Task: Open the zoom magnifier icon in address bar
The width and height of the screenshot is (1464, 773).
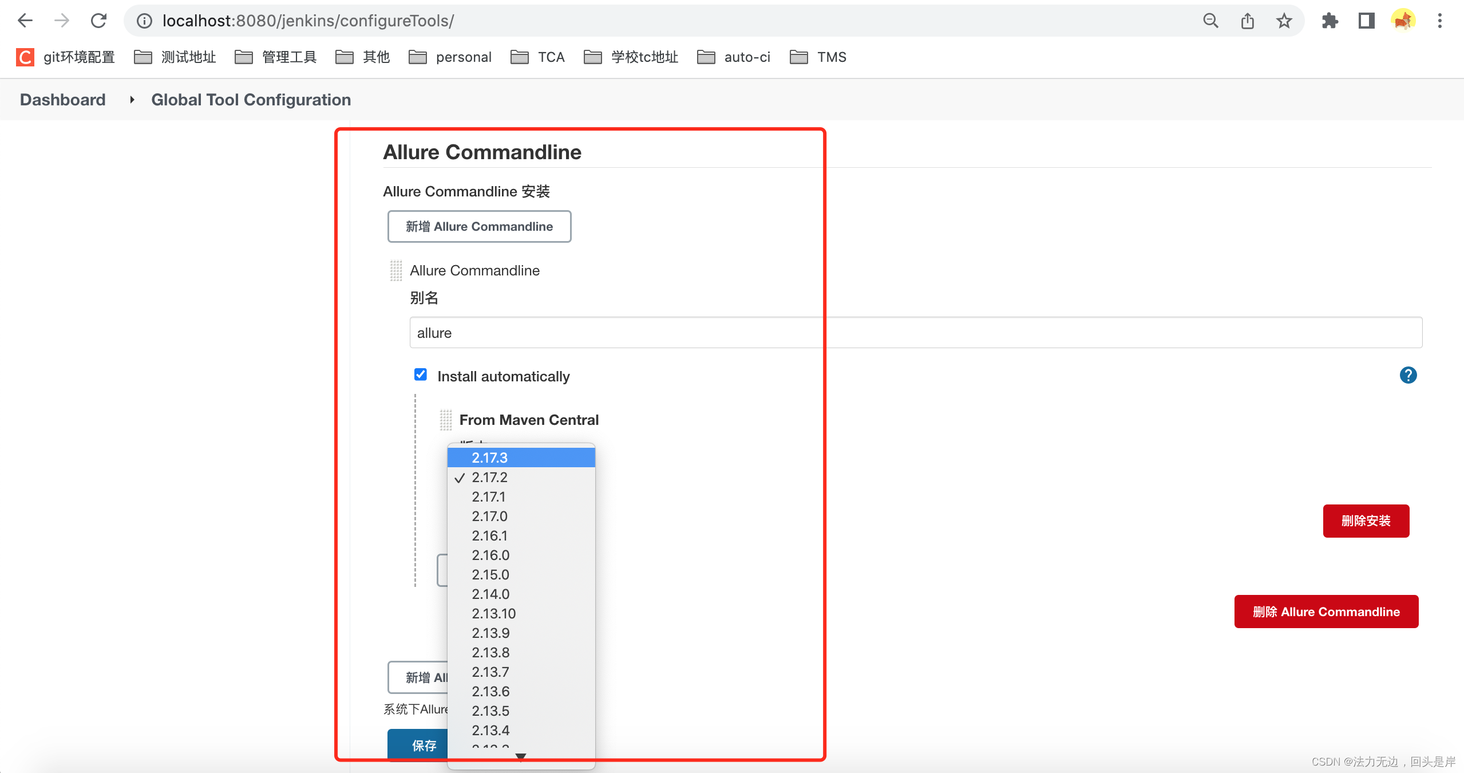Action: pyautogui.click(x=1210, y=21)
